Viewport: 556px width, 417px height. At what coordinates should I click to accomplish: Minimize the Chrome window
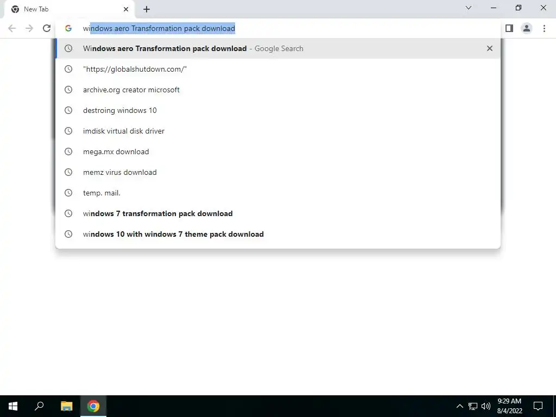point(494,8)
